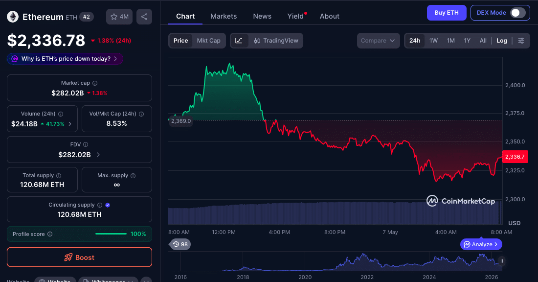This screenshot has width=538, height=282.
Task: Open the share icon button
Action: click(x=144, y=17)
